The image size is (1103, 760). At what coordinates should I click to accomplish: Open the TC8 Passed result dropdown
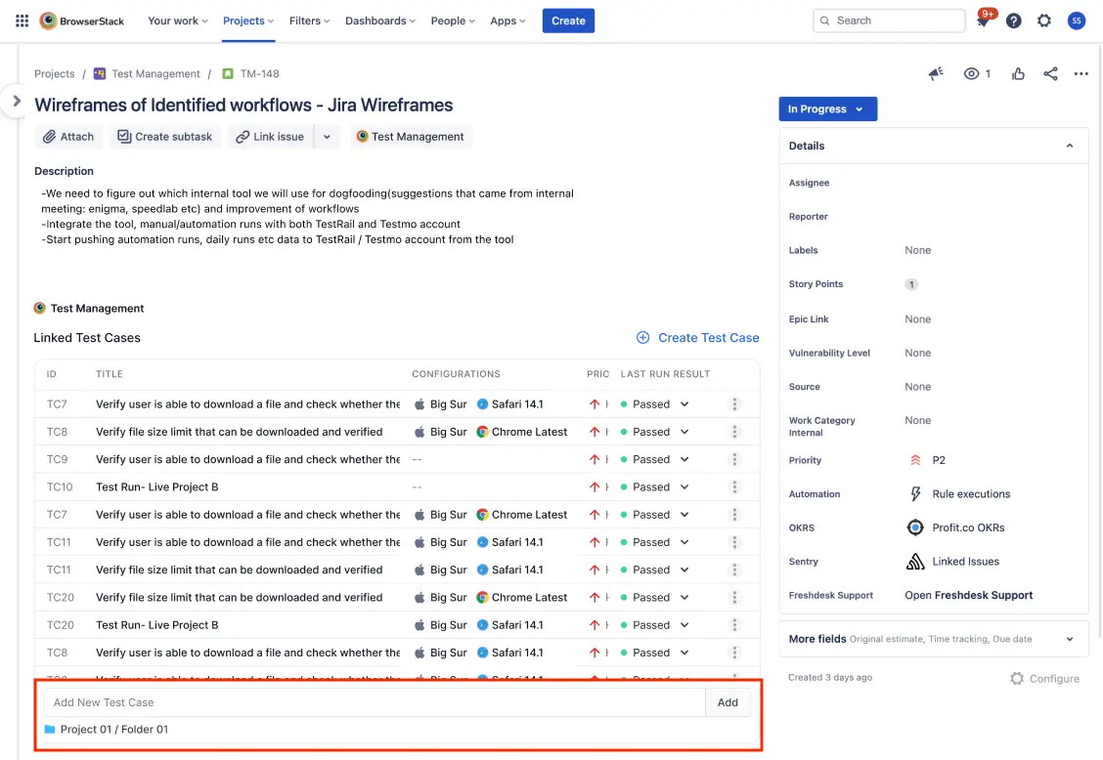[x=684, y=432]
